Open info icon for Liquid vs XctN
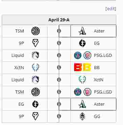The height and width of the screenshot is (125, 123). point(59,80)
